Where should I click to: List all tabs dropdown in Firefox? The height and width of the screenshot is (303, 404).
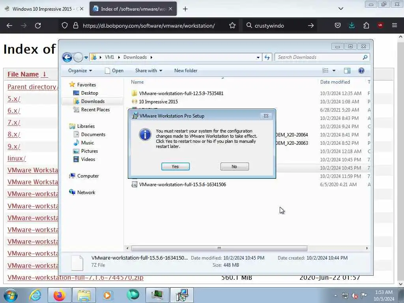[340, 9]
